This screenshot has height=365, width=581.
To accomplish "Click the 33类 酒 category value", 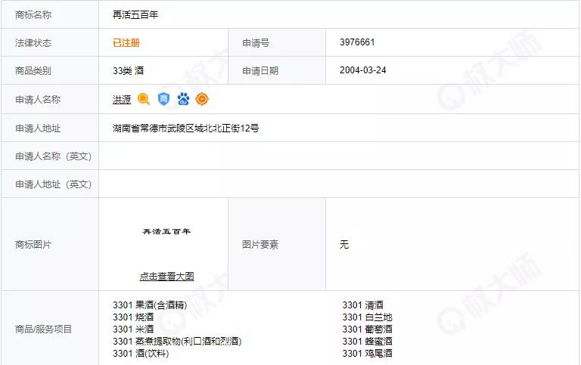I will tap(128, 71).
